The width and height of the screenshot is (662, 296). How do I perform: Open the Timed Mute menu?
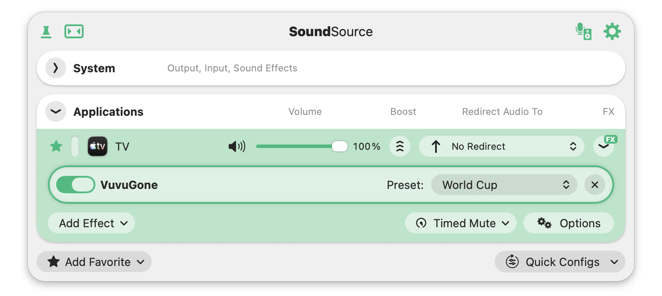pyautogui.click(x=461, y=223)
